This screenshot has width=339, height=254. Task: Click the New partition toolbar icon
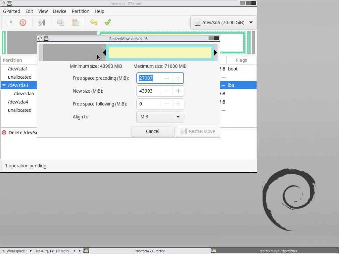coord(9,22)
